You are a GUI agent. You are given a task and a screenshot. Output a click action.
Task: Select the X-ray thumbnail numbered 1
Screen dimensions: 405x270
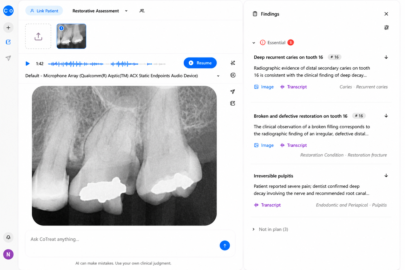(x=71, y=36)
